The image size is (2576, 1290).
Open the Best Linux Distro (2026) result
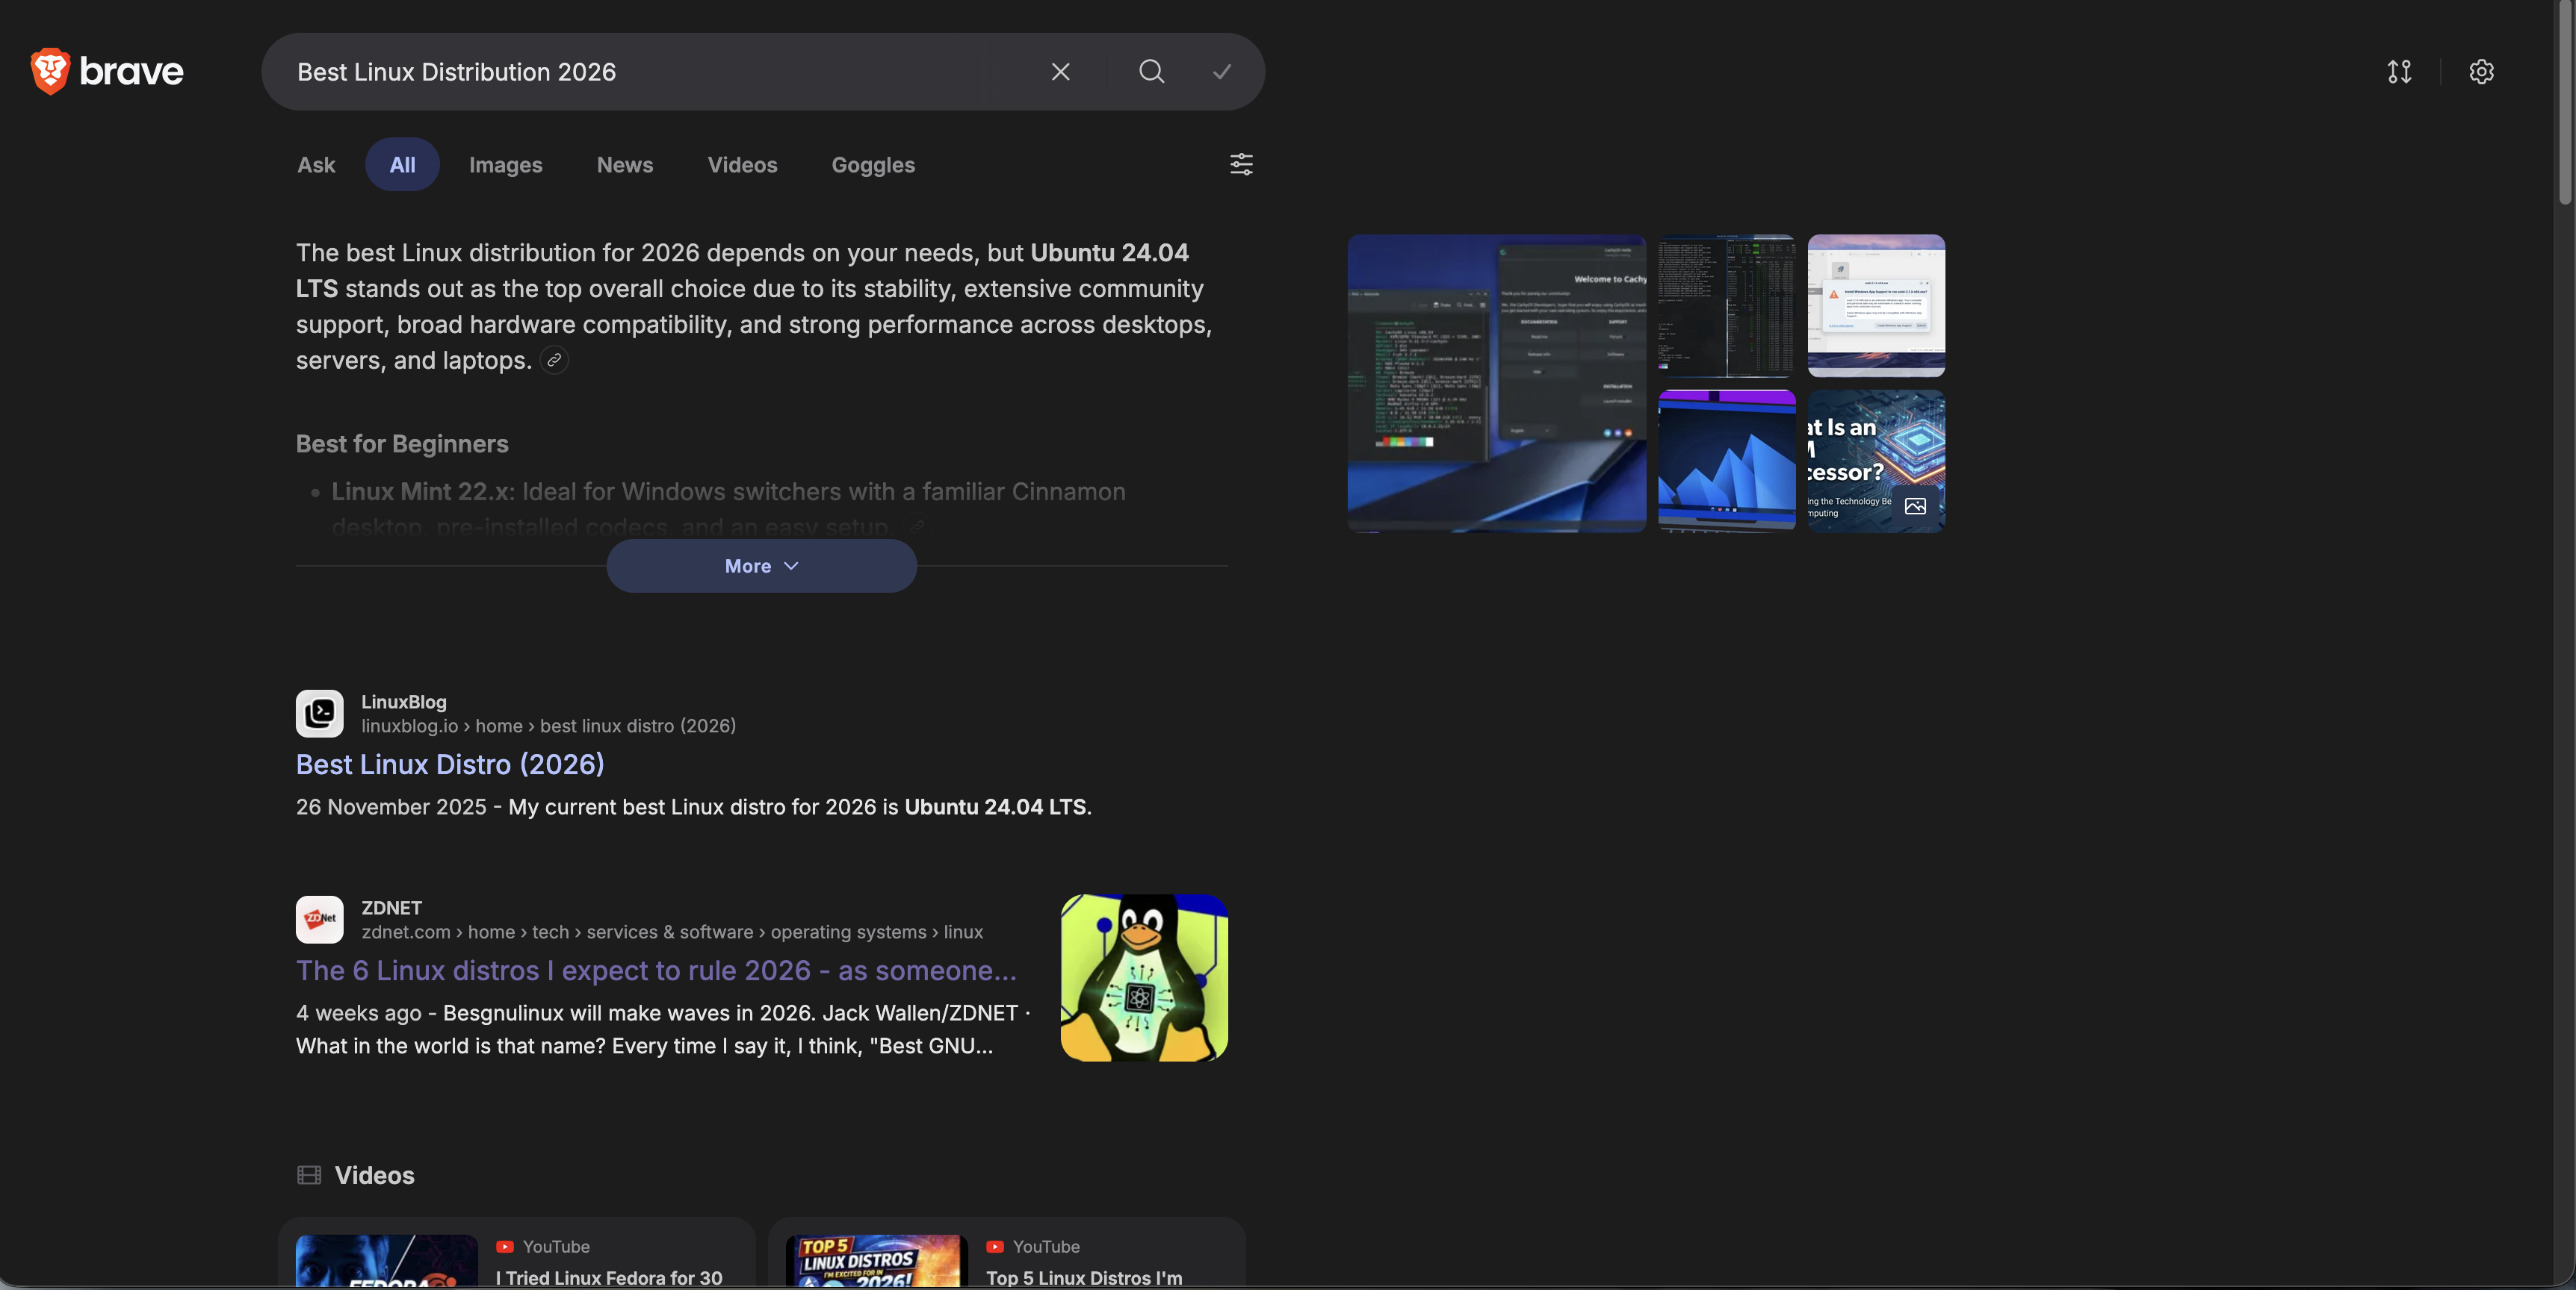(x=449, y=764)
